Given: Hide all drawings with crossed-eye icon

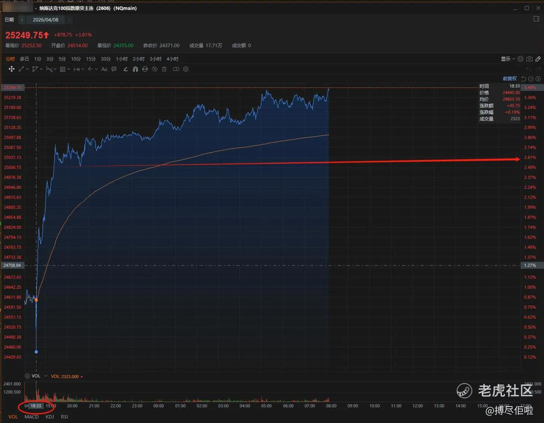Looking at the screenshot, I should [155, 69].
